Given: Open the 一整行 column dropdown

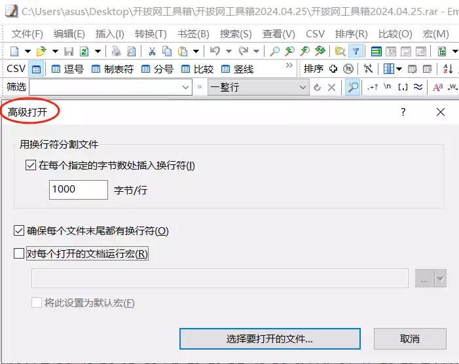Looking at the screenshot, I should 303,87.
